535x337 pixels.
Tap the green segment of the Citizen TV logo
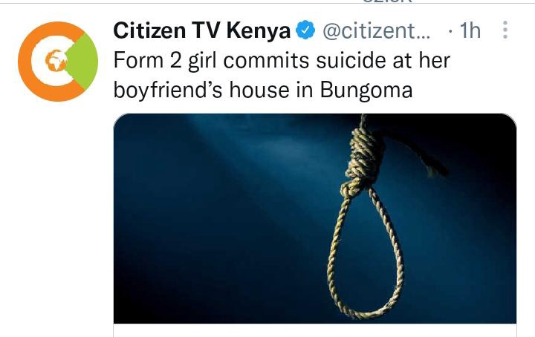[x=83, y=62]
